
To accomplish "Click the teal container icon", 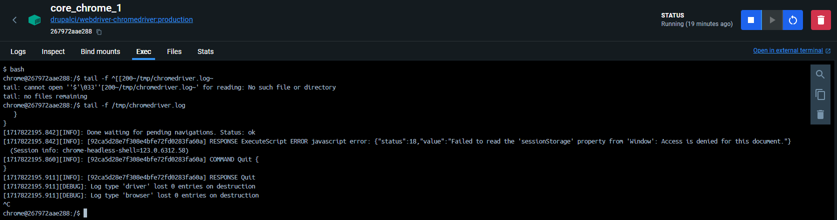I will [x=35, y=20].
